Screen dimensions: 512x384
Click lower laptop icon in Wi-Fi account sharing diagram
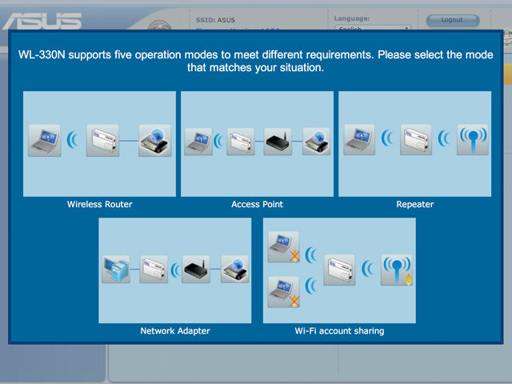point(283,292)
